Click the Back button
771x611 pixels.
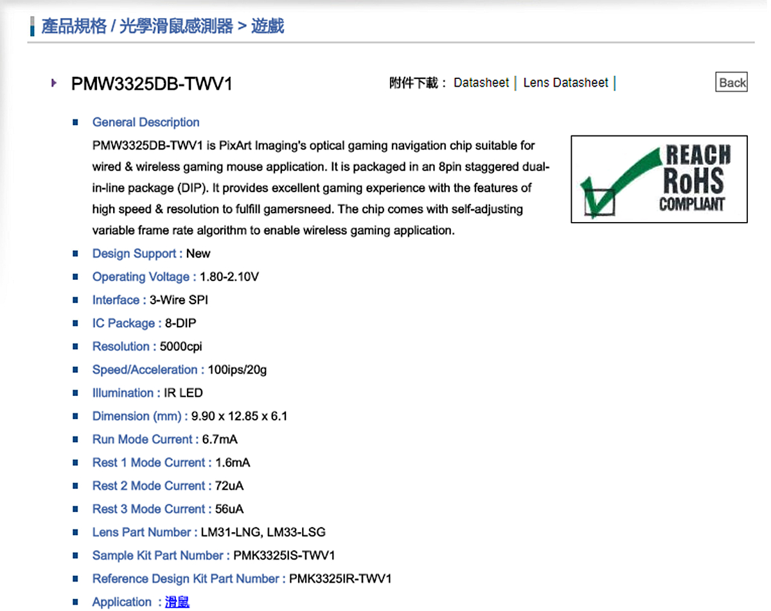[x=732, y=82]
